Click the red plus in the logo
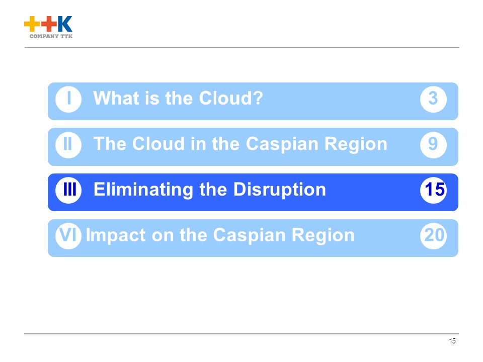This screenshot has width=483, height=362. point(49,24)
